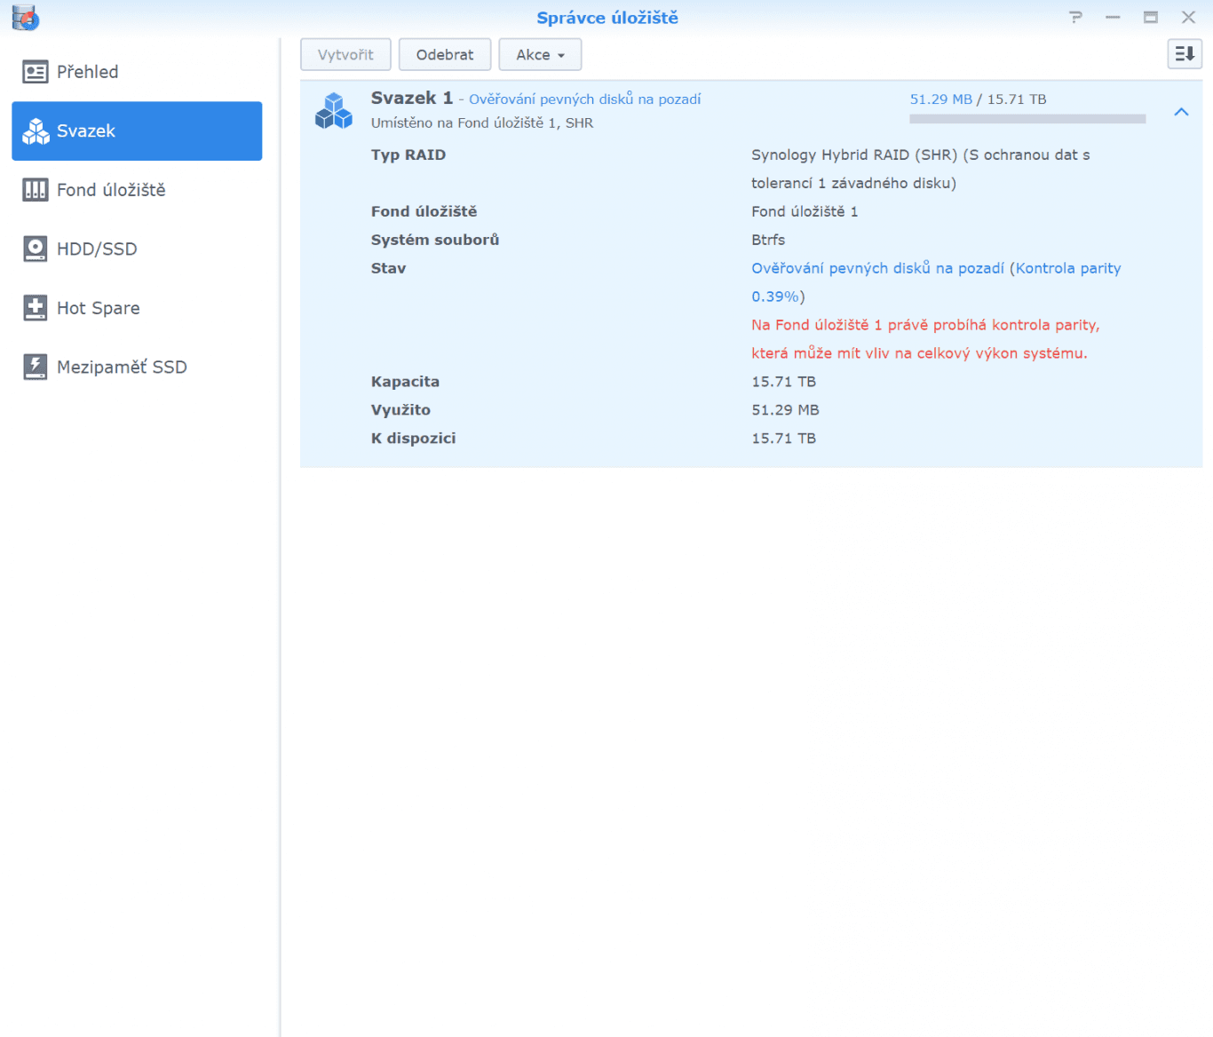This screenshot has width=1213, height=1037.
Task: Click the sort order icon button
Action: pyautogui.click(x=1185, y=54)
